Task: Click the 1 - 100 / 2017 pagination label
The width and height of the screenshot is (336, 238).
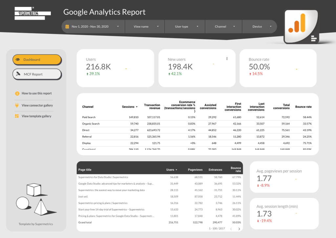Action: click(x=217, y=228)
